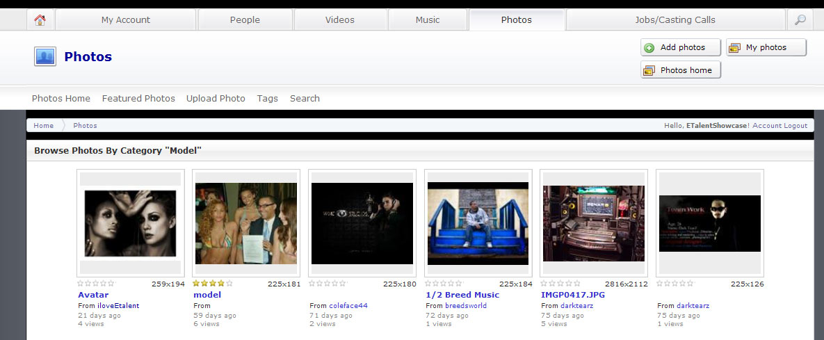Rate the Avatar photo with stars
This screenshot has width=824, height=340.
[x=96, y=284]
